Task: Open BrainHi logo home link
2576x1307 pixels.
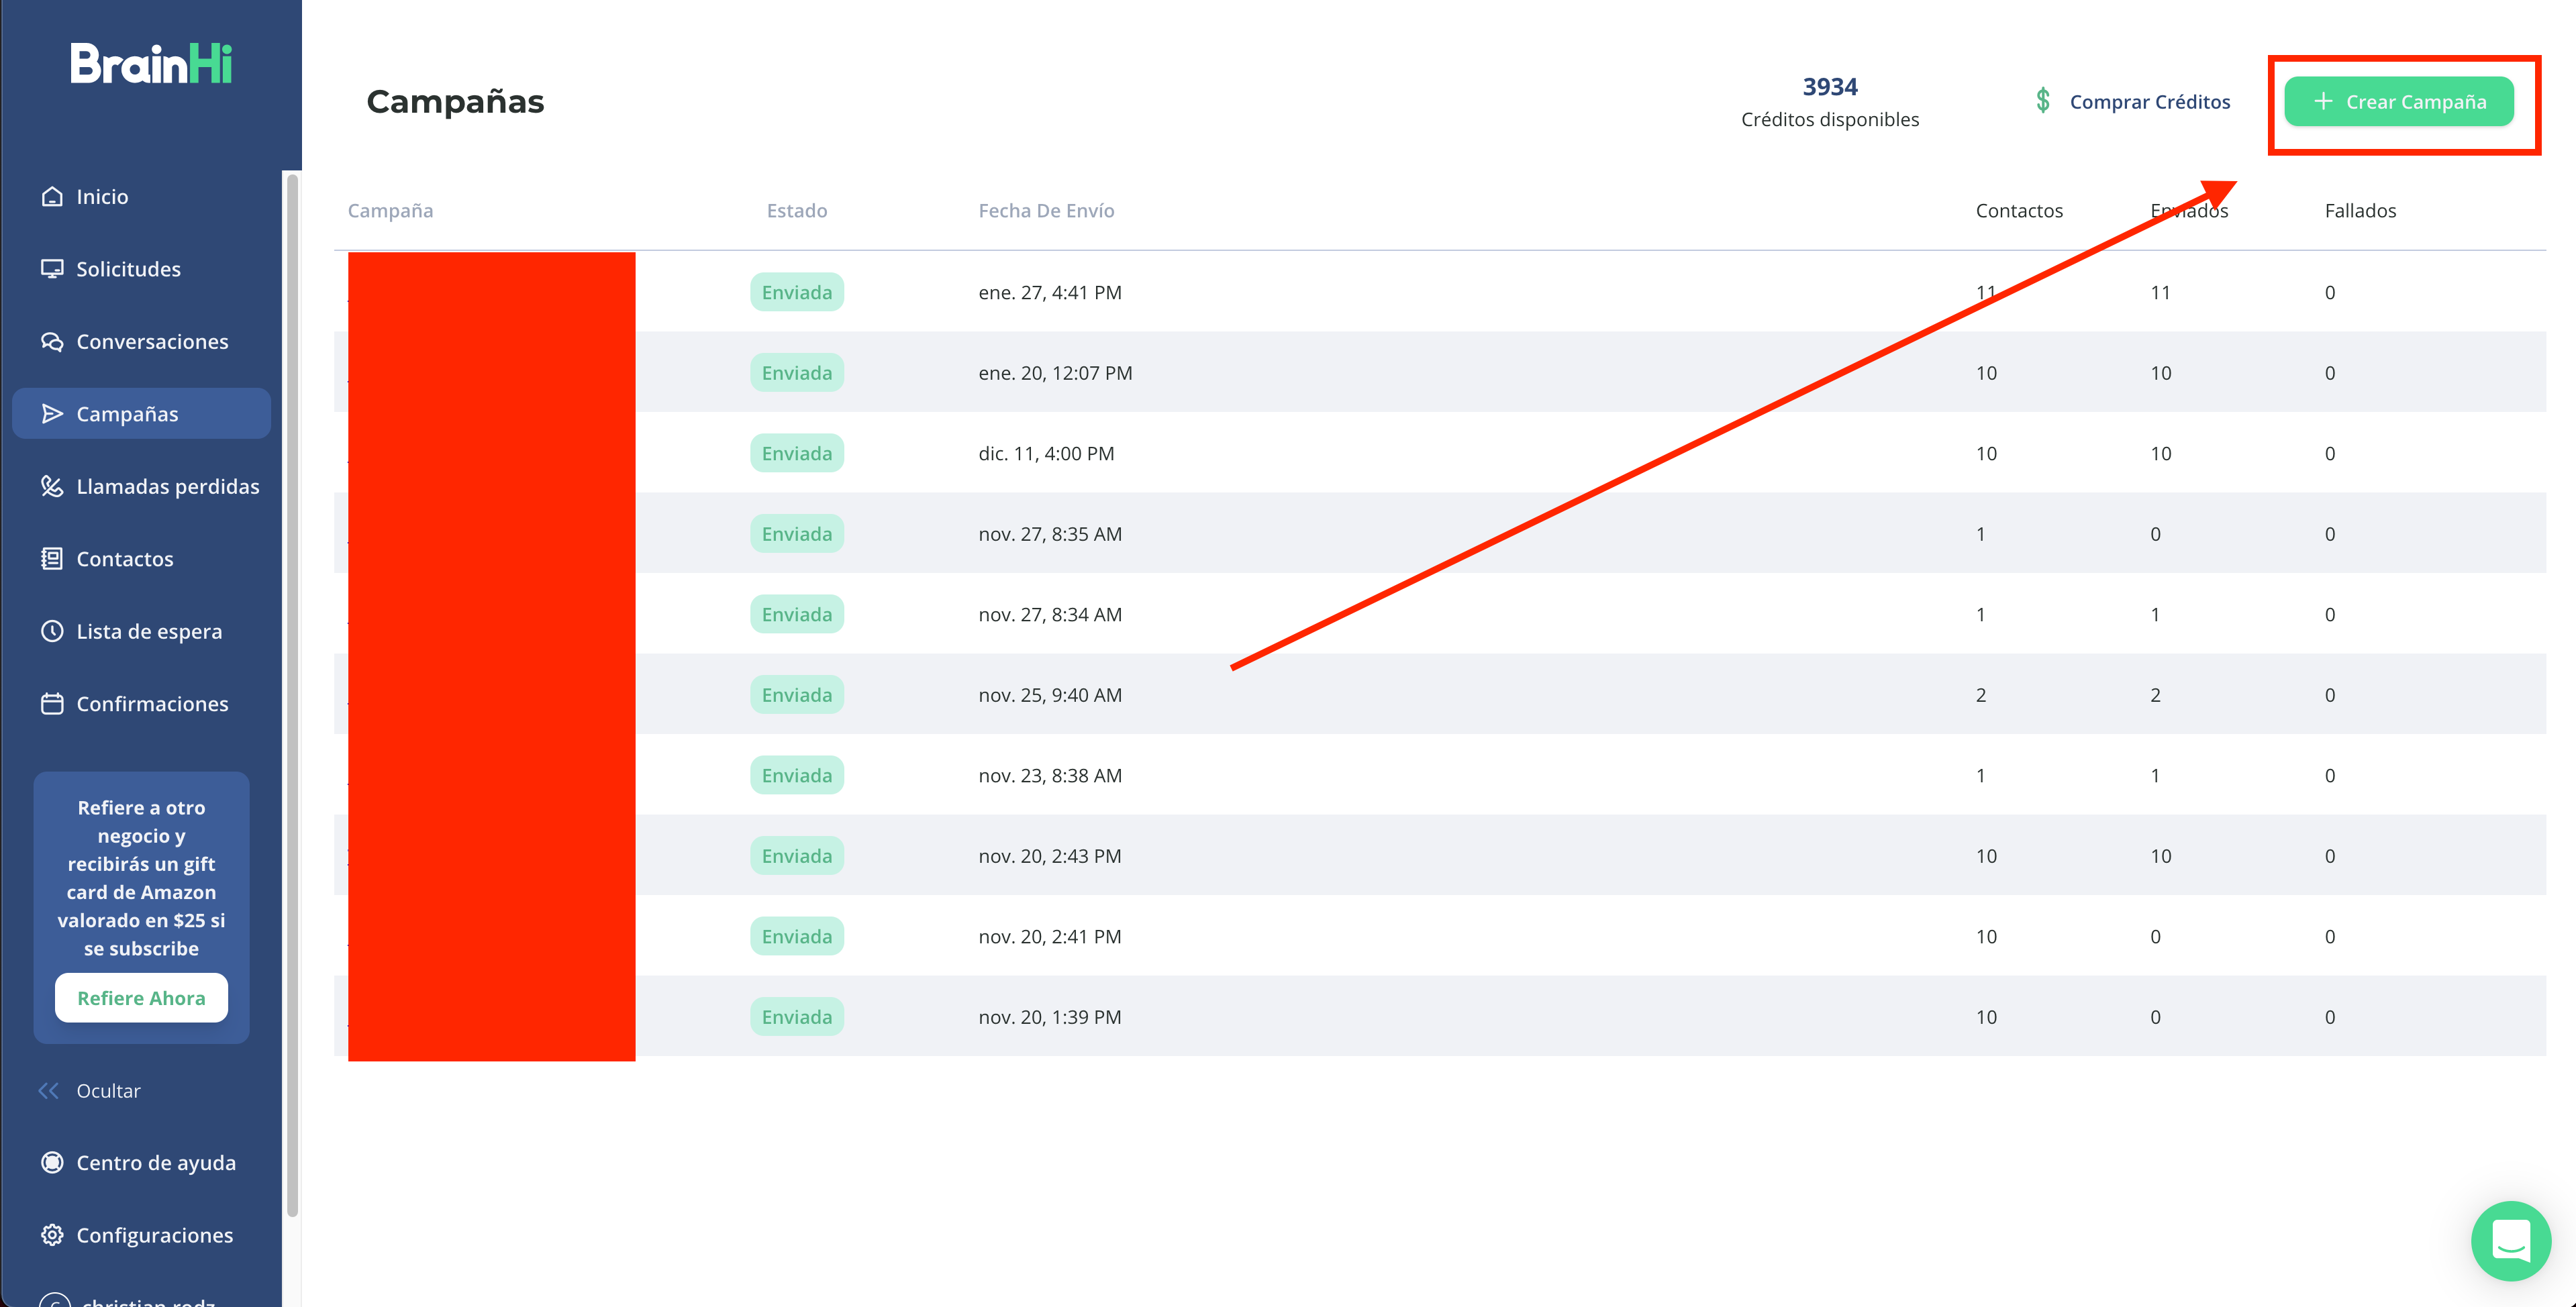Action: coord(151,63)
